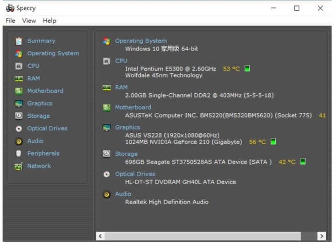Screen dimensions: 336x245
Task: Click the Optical Drives disc icon in summary pane
Action: point(106,174)
